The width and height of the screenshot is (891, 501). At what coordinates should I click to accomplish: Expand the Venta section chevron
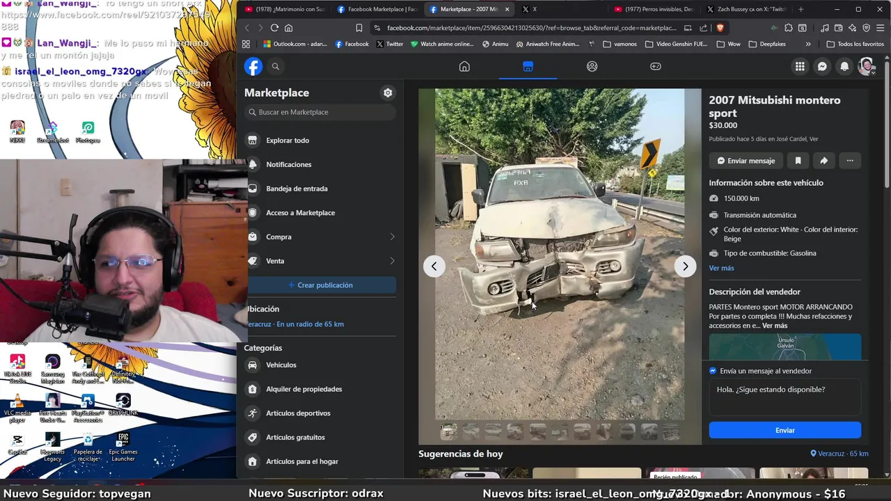coord(392,261)
